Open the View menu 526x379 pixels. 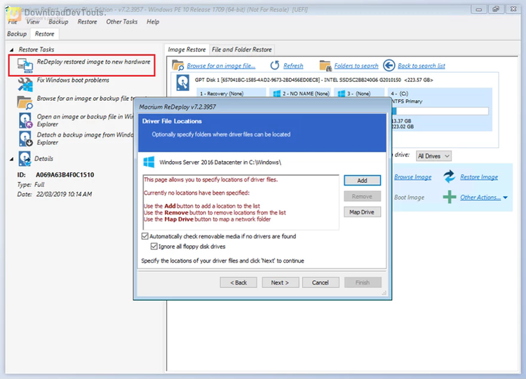click(32, 22)
